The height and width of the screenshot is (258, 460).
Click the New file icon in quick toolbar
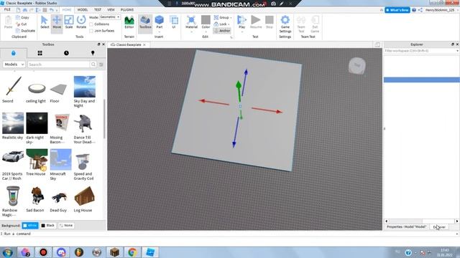pos(18,10)
